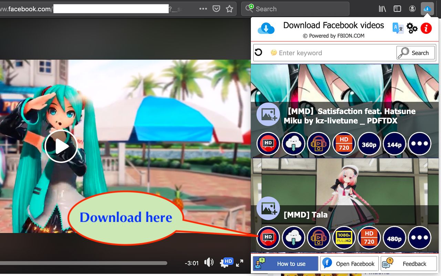This screenshot has height=276, width=441.
Task: Open the red info icon
Action: [426, 29]
